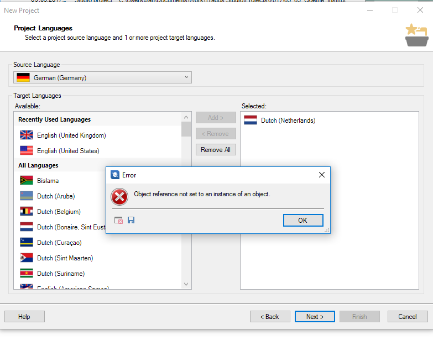Screen dimensions: 433x356
Task: Close the Error dialog with X
Action: tap(322, 175)
